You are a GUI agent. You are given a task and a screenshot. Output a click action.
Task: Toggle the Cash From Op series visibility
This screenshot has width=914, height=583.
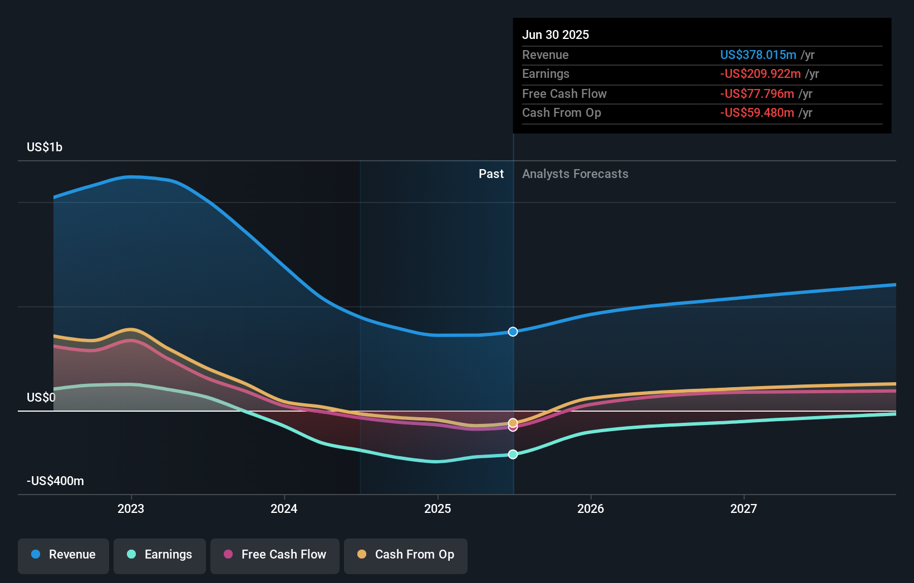[405, 556]
